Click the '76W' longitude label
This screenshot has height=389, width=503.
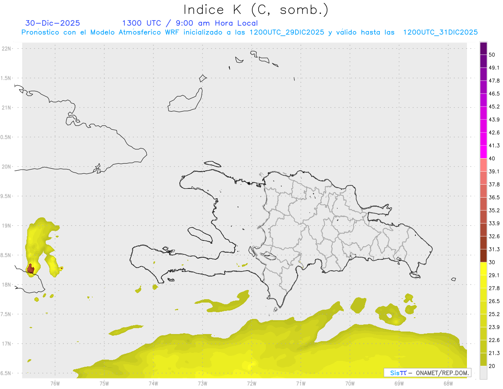[55, 383]
